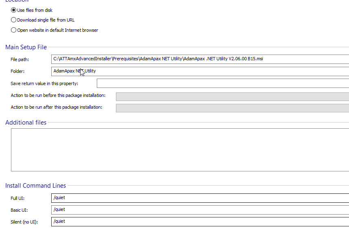The image size is (349, 239).
Task: Focus the Folder input field
Action: click(199, 71)
